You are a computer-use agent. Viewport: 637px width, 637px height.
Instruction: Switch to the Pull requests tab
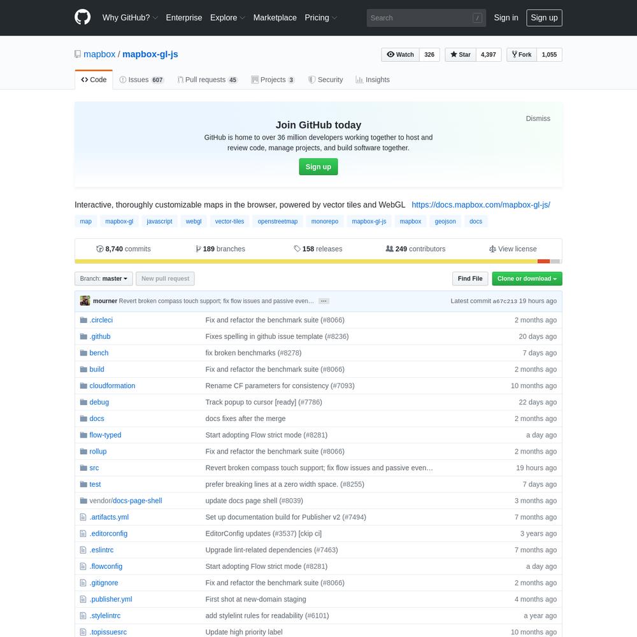tap(207, 80)
